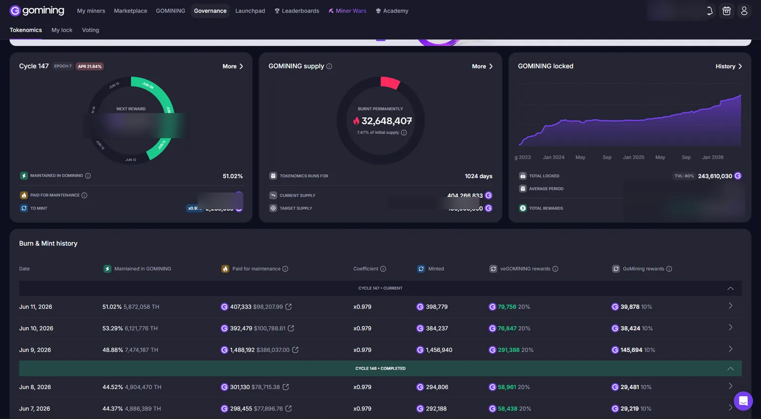
Task: Open History on the GOMINING locked card
Action: click(x=729, y=67)
